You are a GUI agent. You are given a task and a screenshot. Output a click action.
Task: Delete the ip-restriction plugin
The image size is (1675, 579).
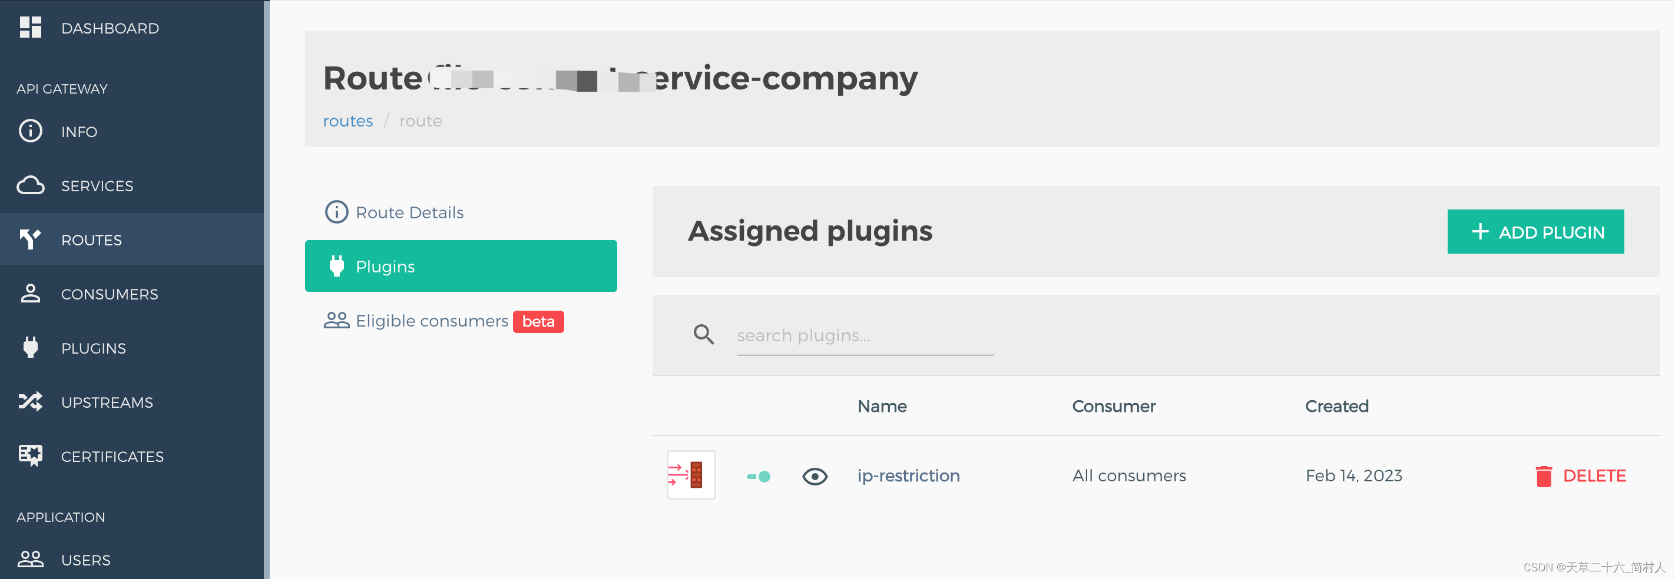[1580, 475]
